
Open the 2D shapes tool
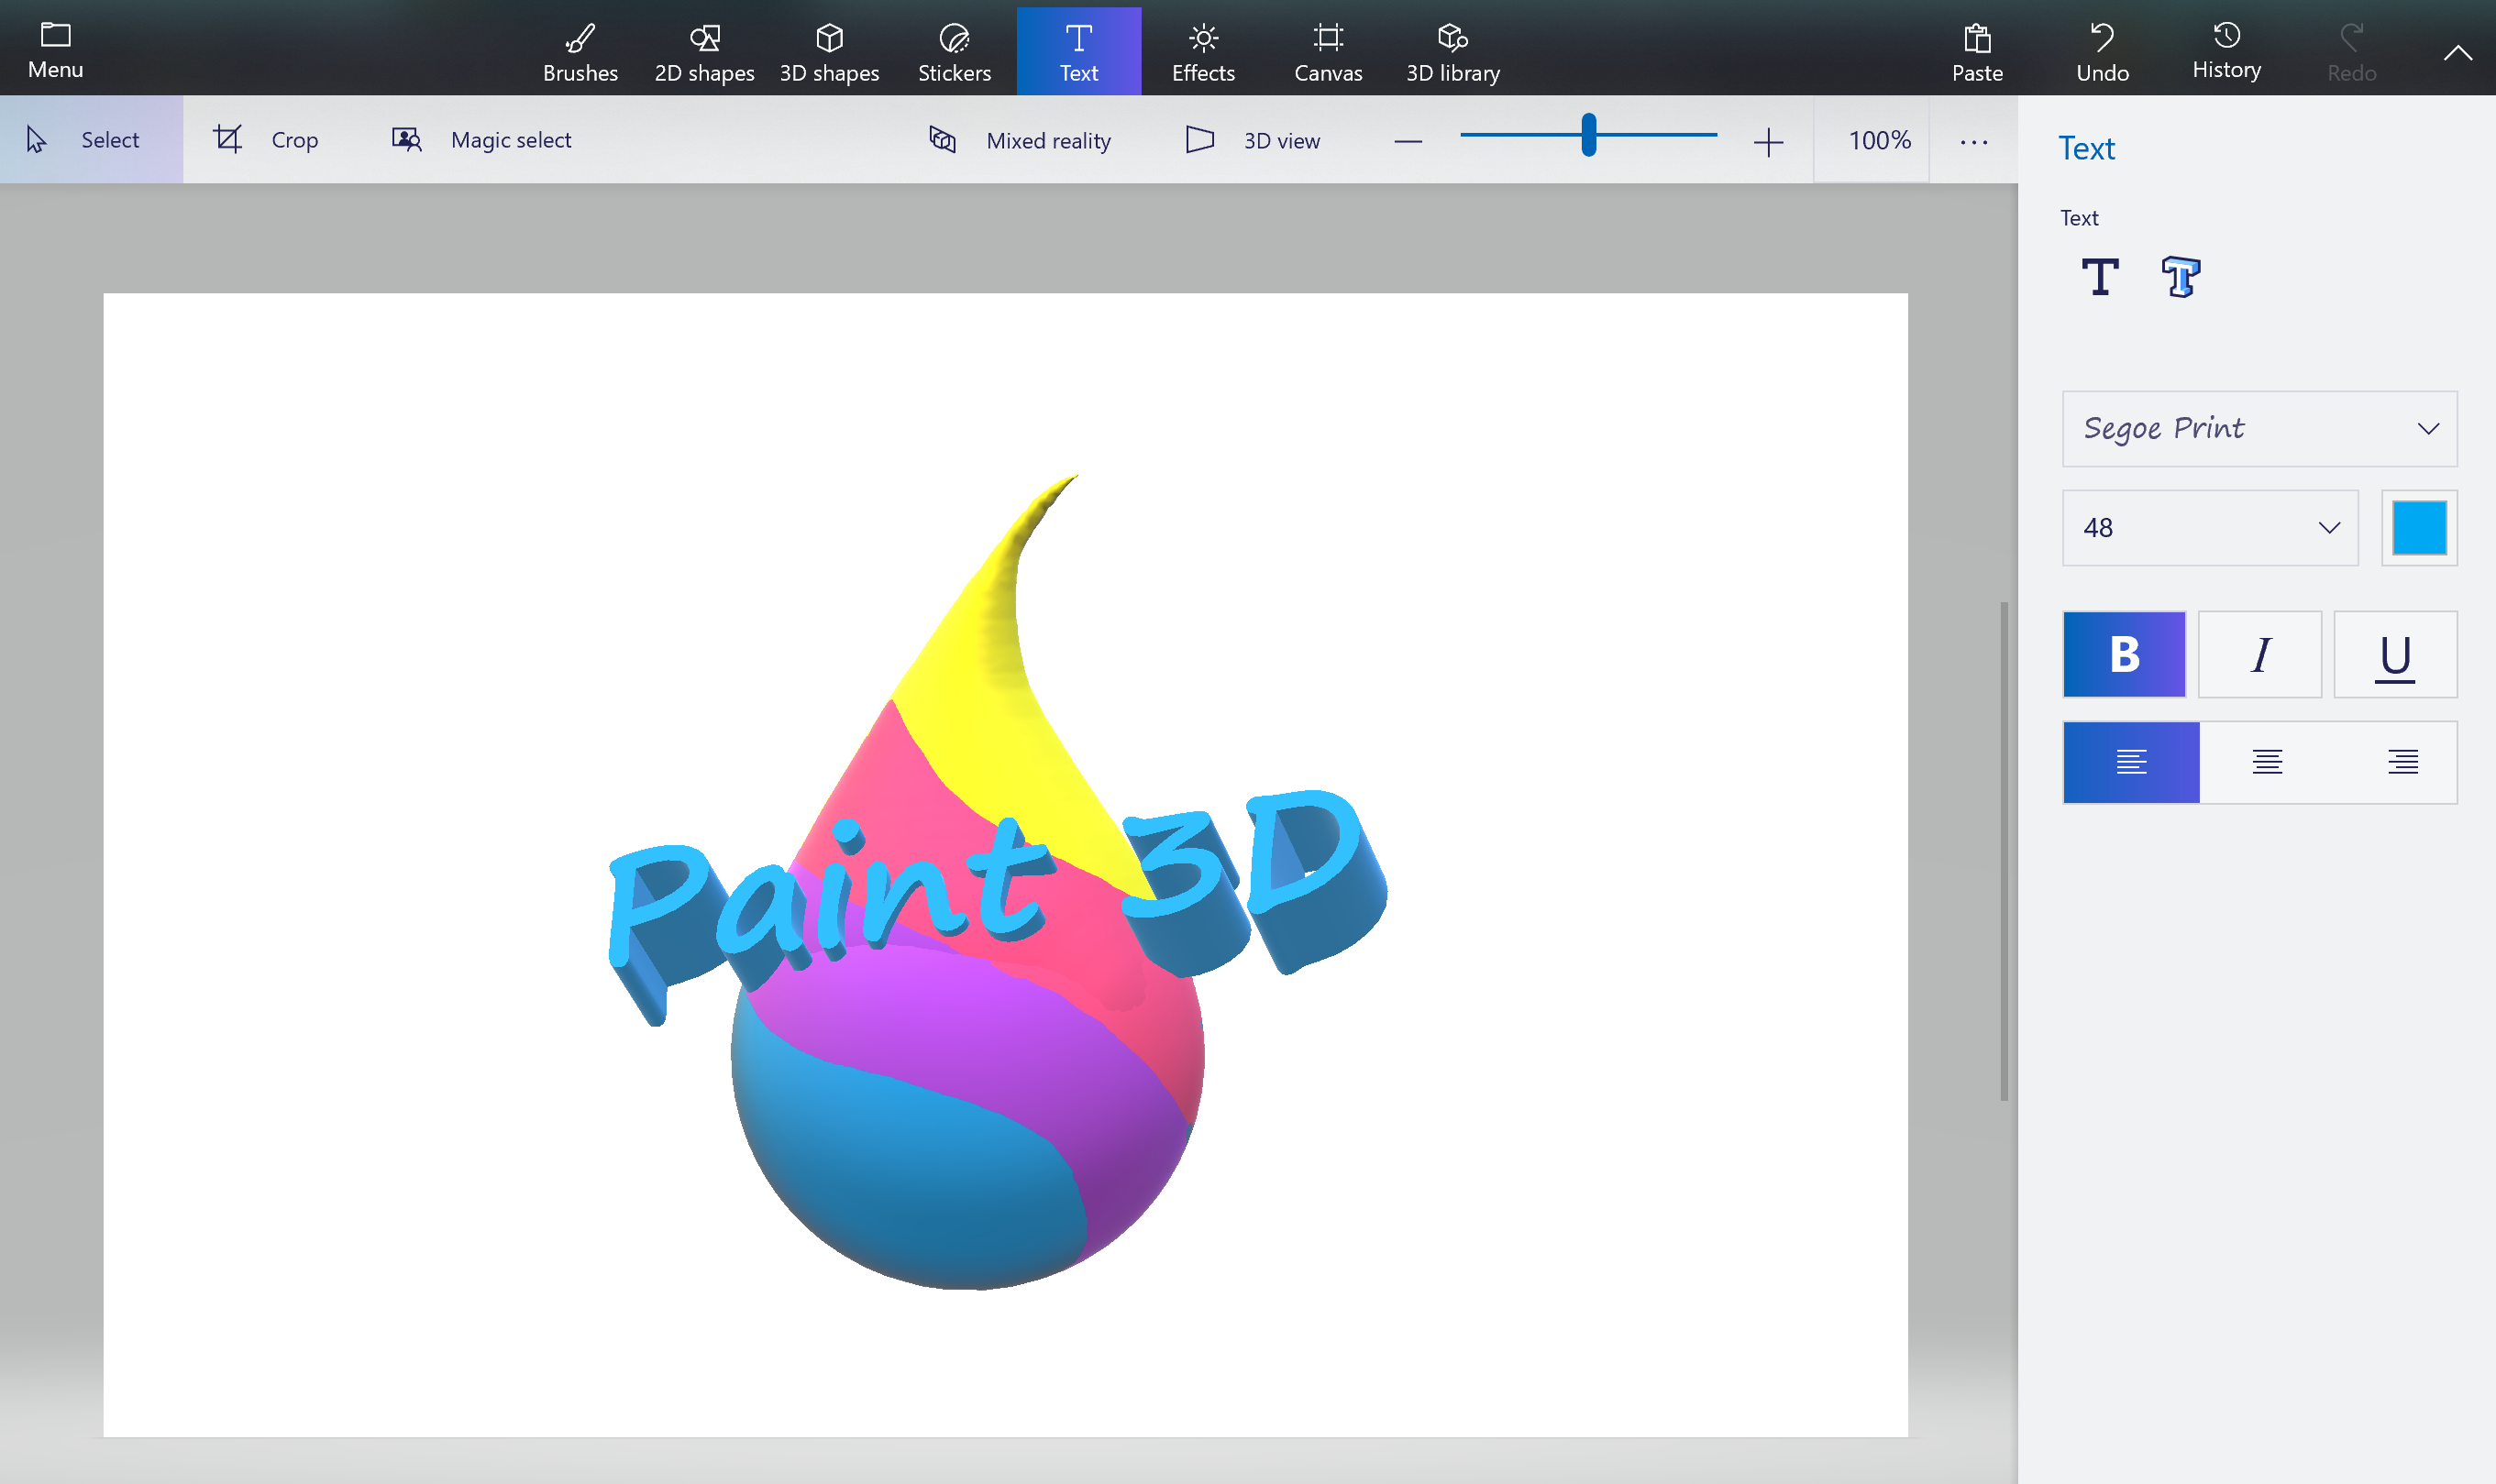[704, 49]
